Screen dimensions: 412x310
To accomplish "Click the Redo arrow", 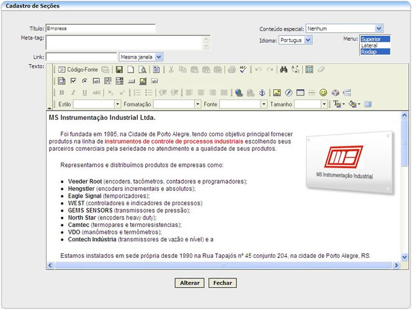I will (270, 69).
